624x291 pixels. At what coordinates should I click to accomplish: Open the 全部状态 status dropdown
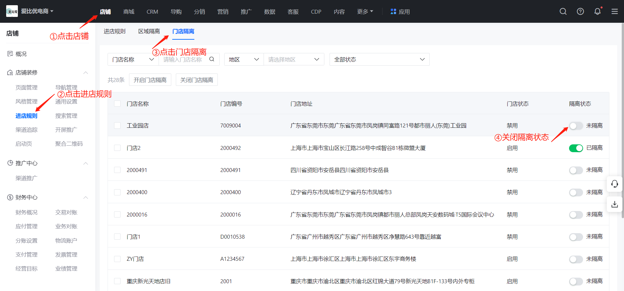point(379,60)
